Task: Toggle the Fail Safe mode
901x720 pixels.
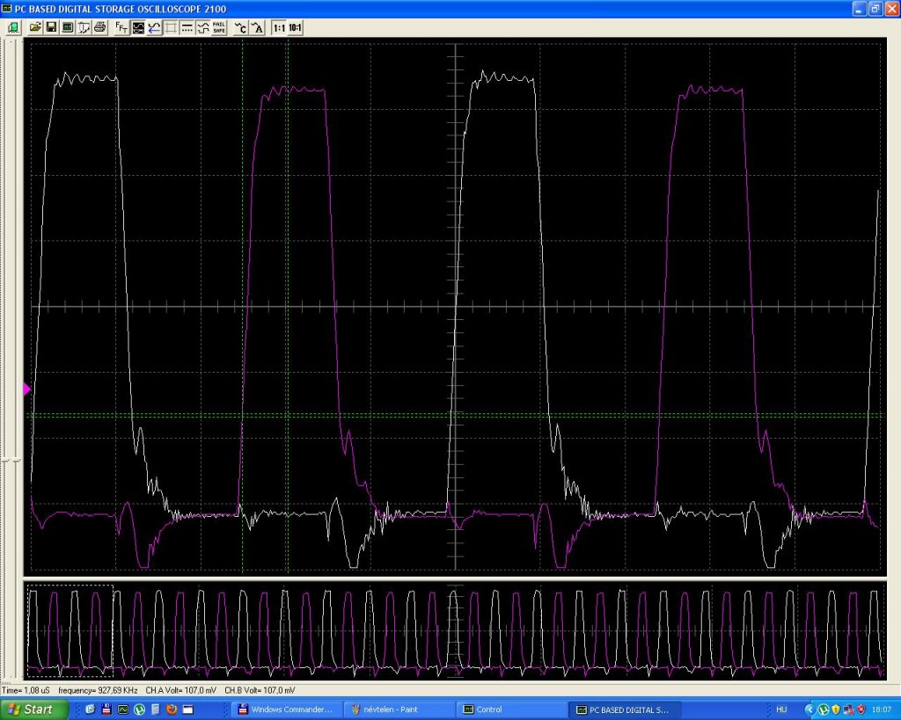Action: tap(219, 27)
